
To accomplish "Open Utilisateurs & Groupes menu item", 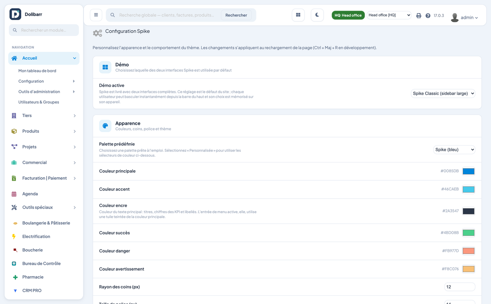I will coord(39,102).
